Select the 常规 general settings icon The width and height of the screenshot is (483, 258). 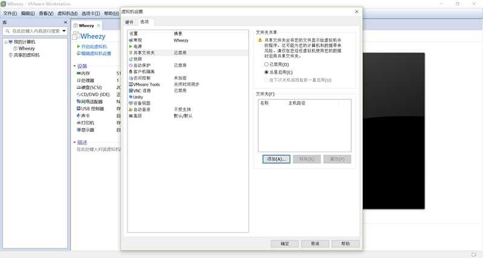(130, 40)
